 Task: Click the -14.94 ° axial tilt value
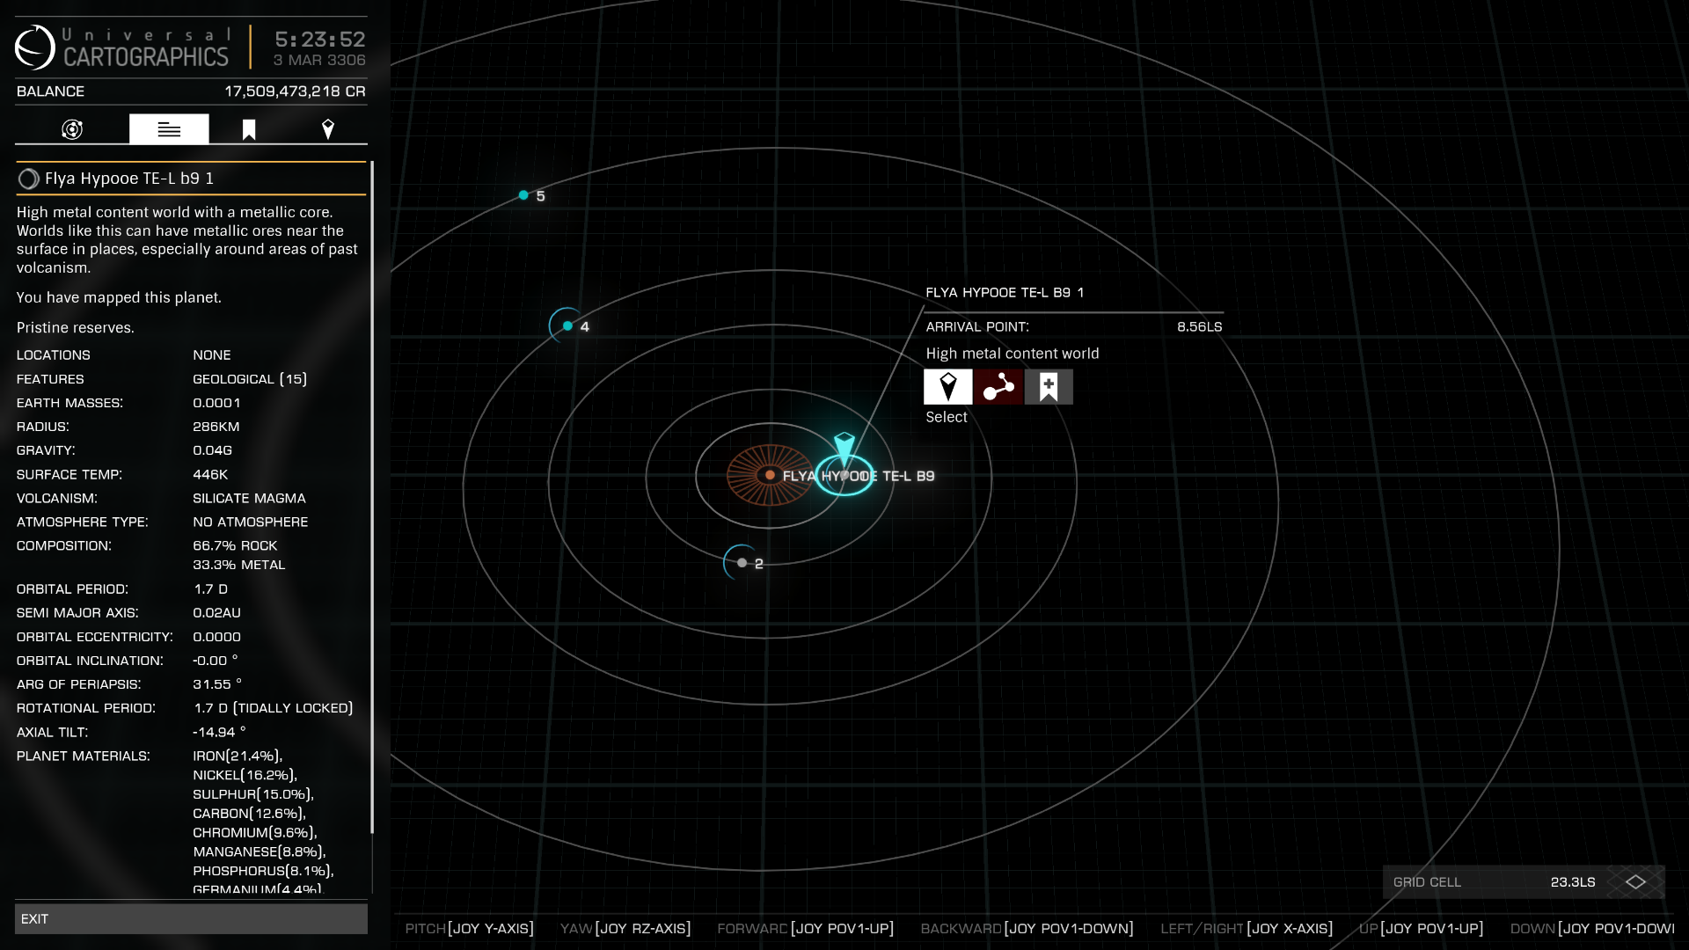click(219, 732)
